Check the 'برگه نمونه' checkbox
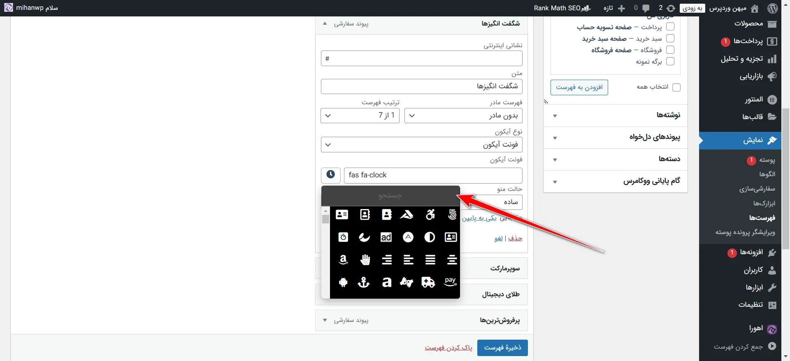The height and width of the screenshot is (361, 790). [x=670, y=61]
